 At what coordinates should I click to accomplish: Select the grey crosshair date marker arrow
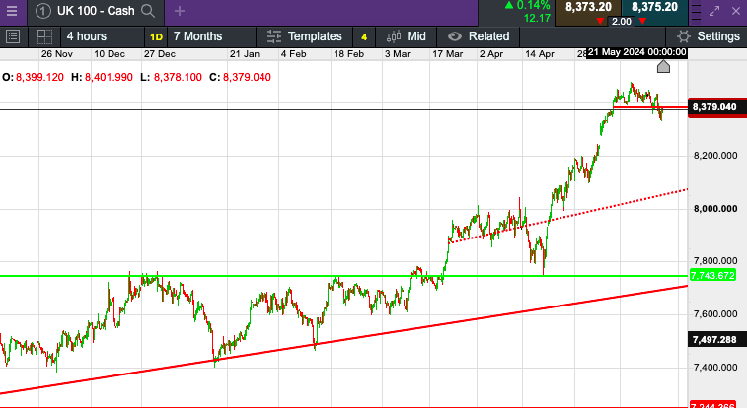[663, 66]
